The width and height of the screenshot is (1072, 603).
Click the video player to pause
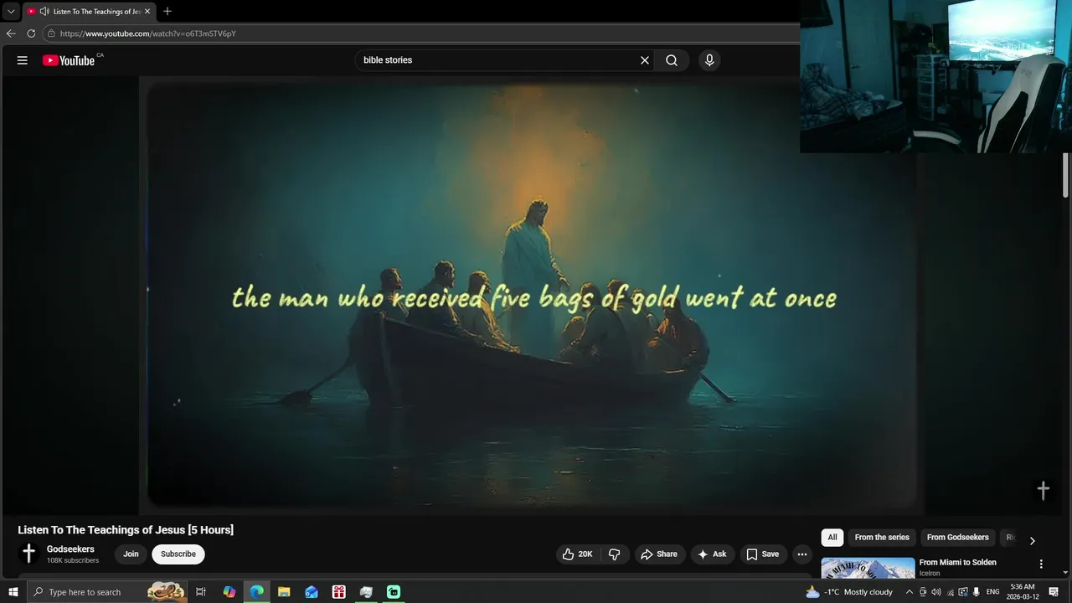coord(531,295)
